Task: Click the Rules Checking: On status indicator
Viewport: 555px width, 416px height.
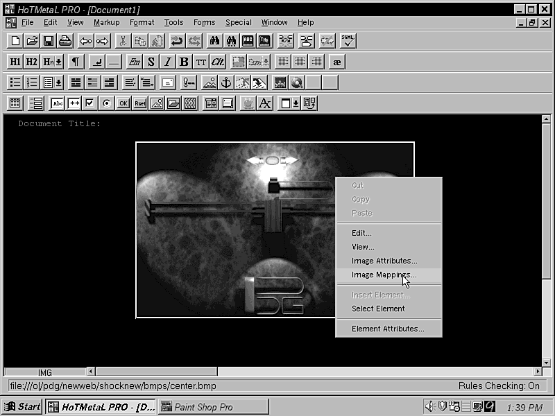Action: pyautogui.click(x=499, y=386)
